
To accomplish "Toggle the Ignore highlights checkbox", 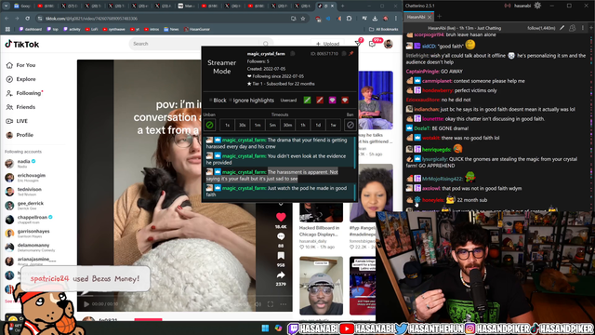I will coord(231,100).
